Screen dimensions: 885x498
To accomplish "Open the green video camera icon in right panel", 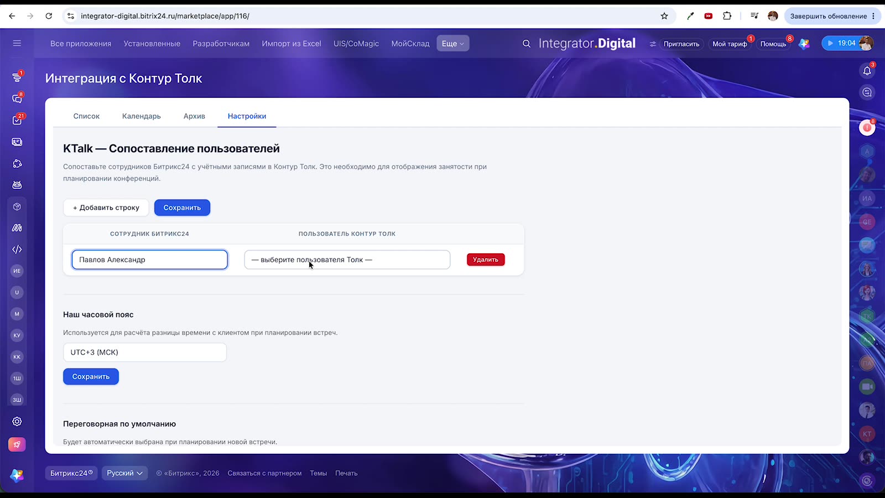I will [x=867, y=387].
